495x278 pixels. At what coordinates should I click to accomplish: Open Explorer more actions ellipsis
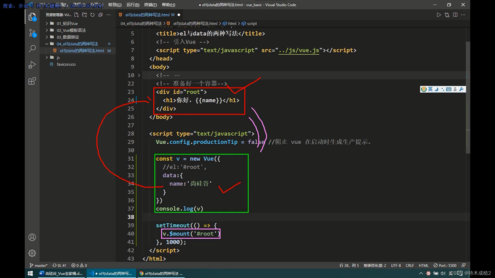[109, 15]
